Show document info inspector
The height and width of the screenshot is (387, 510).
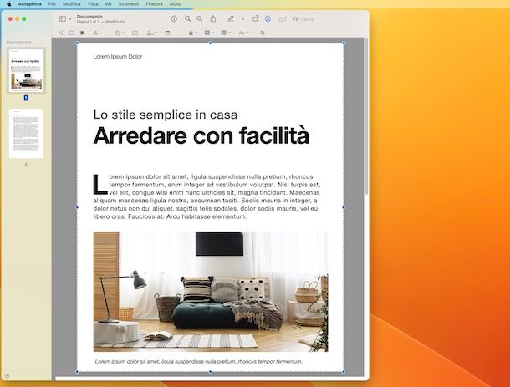click(174, 19)
